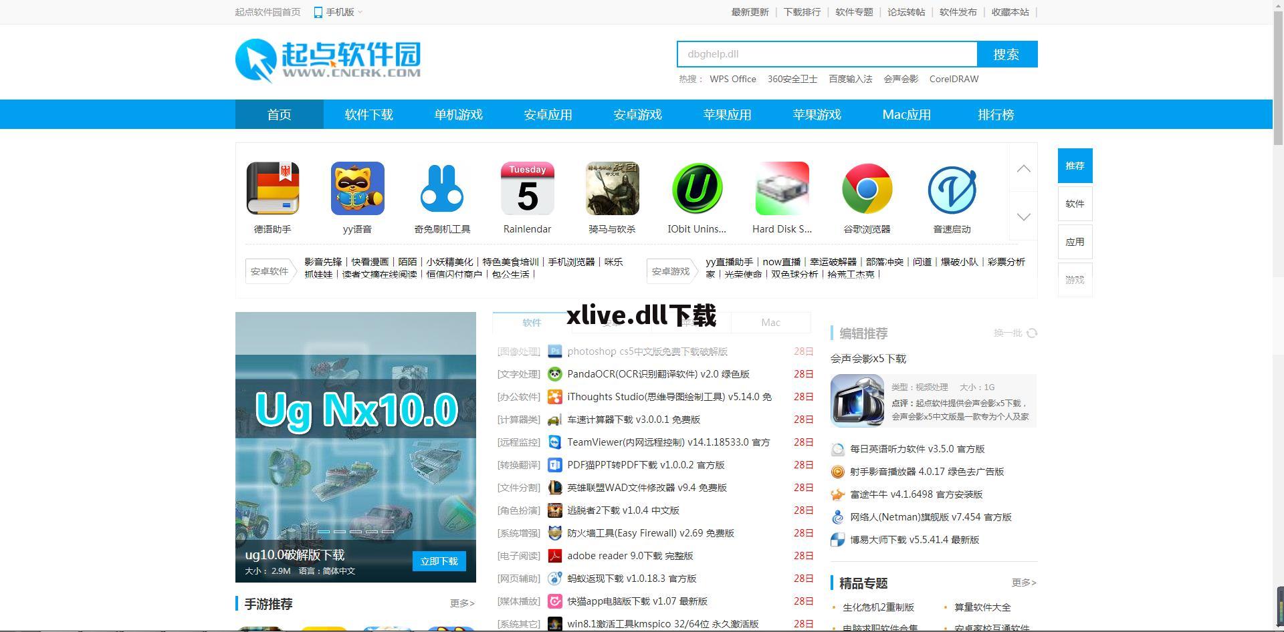Screen dimensions: 1284x632
Task: Open the 下载排行 top link
Action: pos(802,12)
